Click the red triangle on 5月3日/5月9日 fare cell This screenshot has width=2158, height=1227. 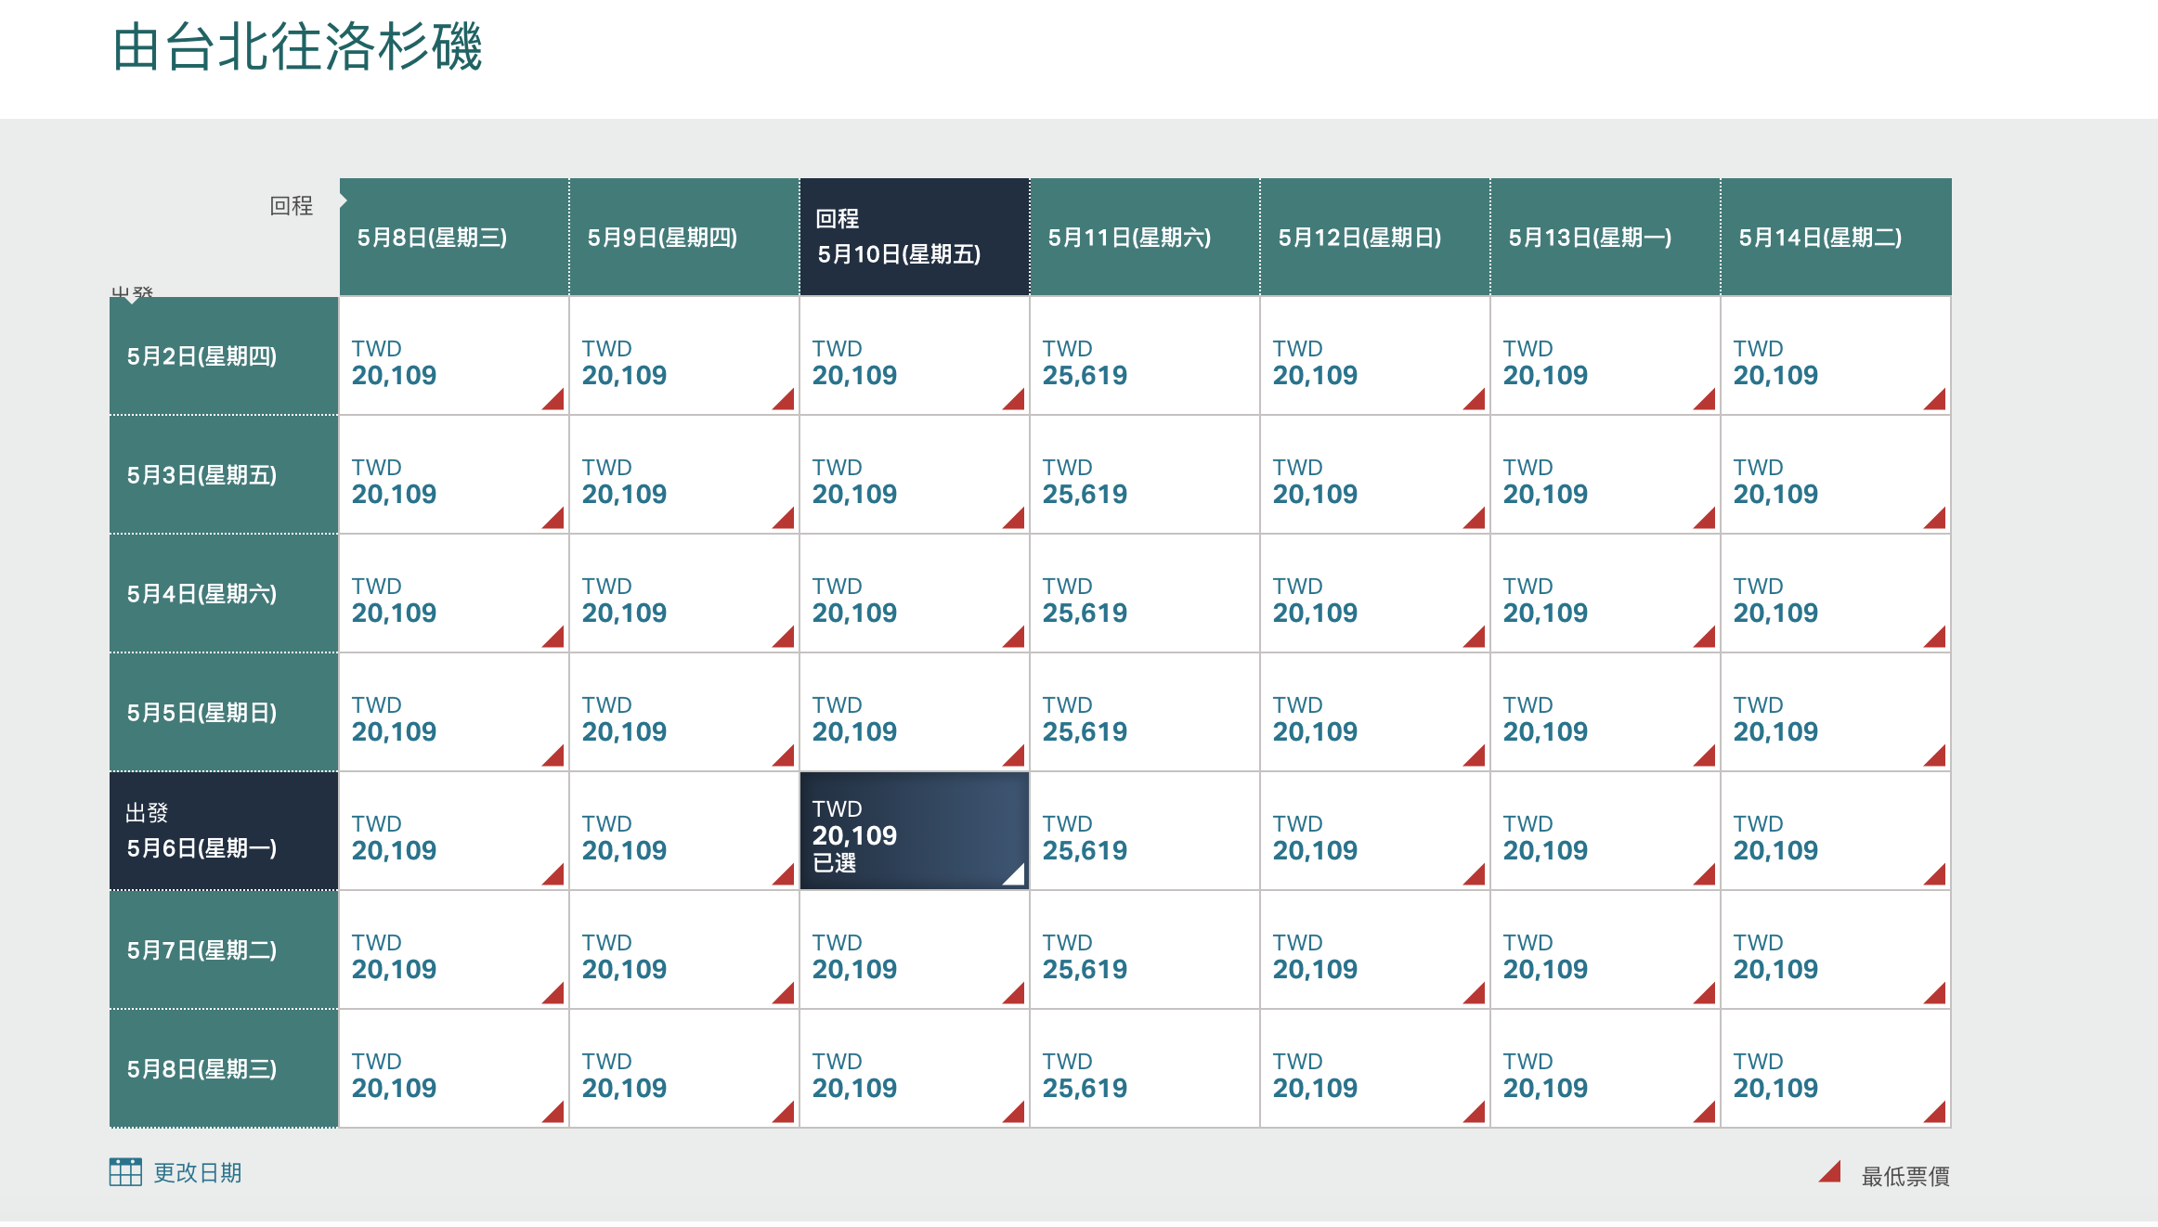coord(783,520)
